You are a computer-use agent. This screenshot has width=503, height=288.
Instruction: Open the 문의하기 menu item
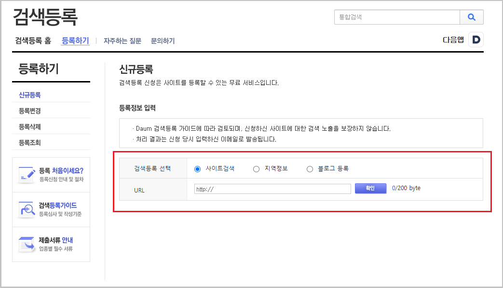point(162,41)
